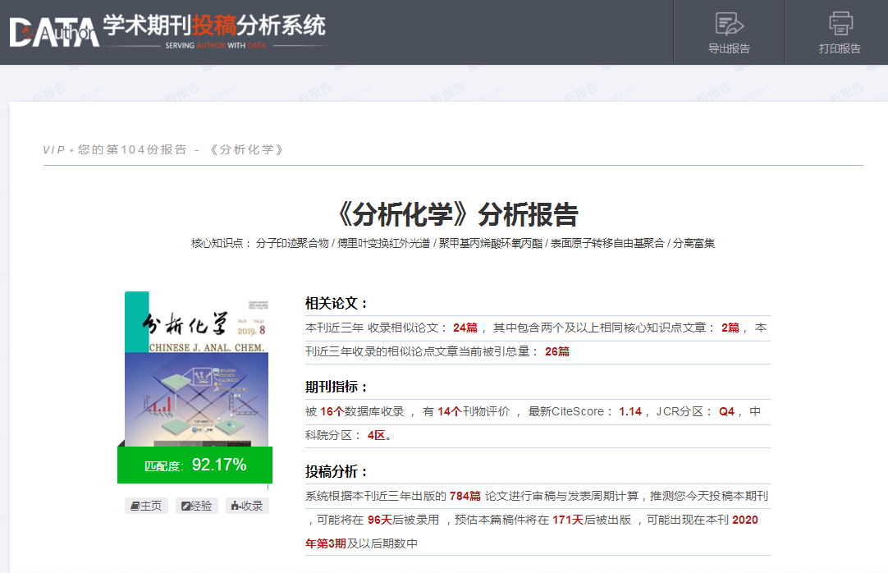The height and width of the screenshot is (573, 888).
Task: Click the 171天 publication estimate
Action: [567, 520]
